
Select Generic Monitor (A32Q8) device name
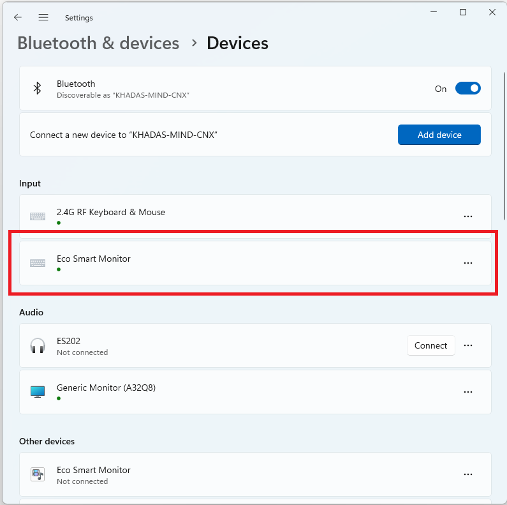pyautogui.click(x=106, y=388)
